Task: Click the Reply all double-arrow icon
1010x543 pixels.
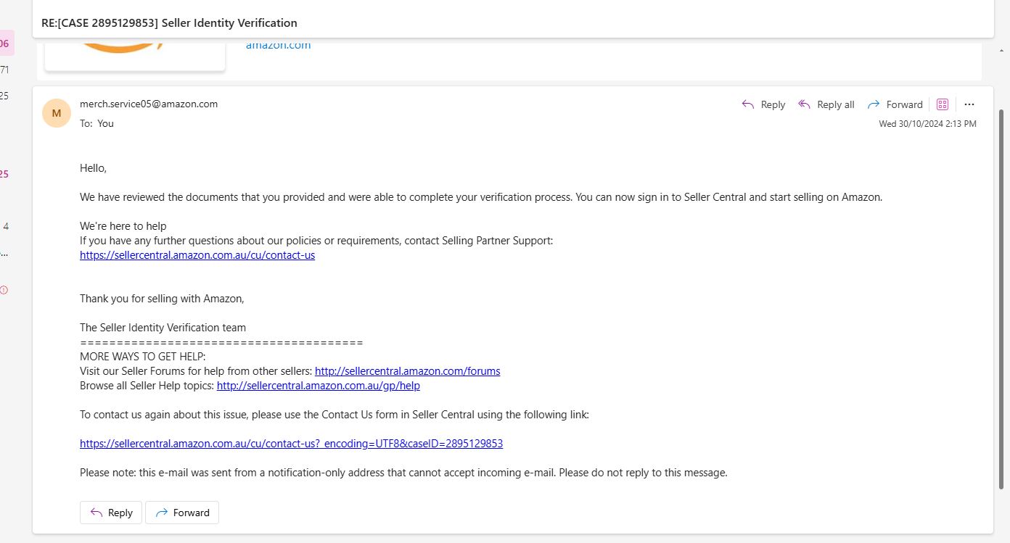Action: point(804,104)
